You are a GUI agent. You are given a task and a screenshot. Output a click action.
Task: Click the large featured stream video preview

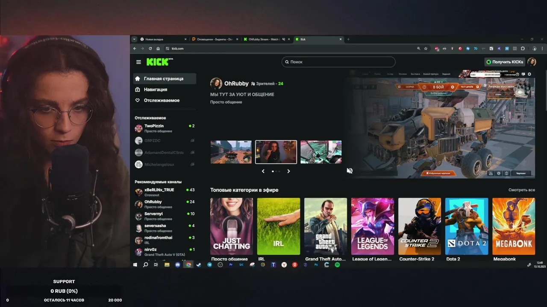[x=440, y=125]
